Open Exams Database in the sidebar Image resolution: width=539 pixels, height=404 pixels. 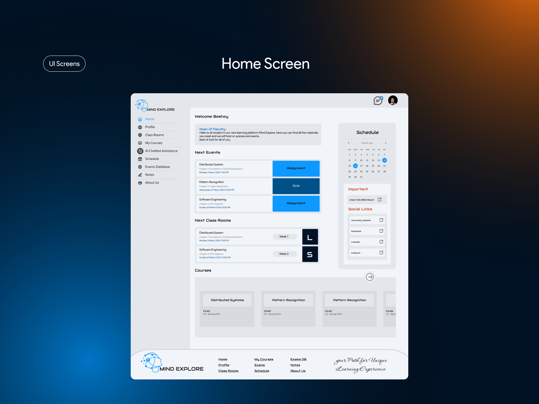pyautogui.click(x=157, y=167)
